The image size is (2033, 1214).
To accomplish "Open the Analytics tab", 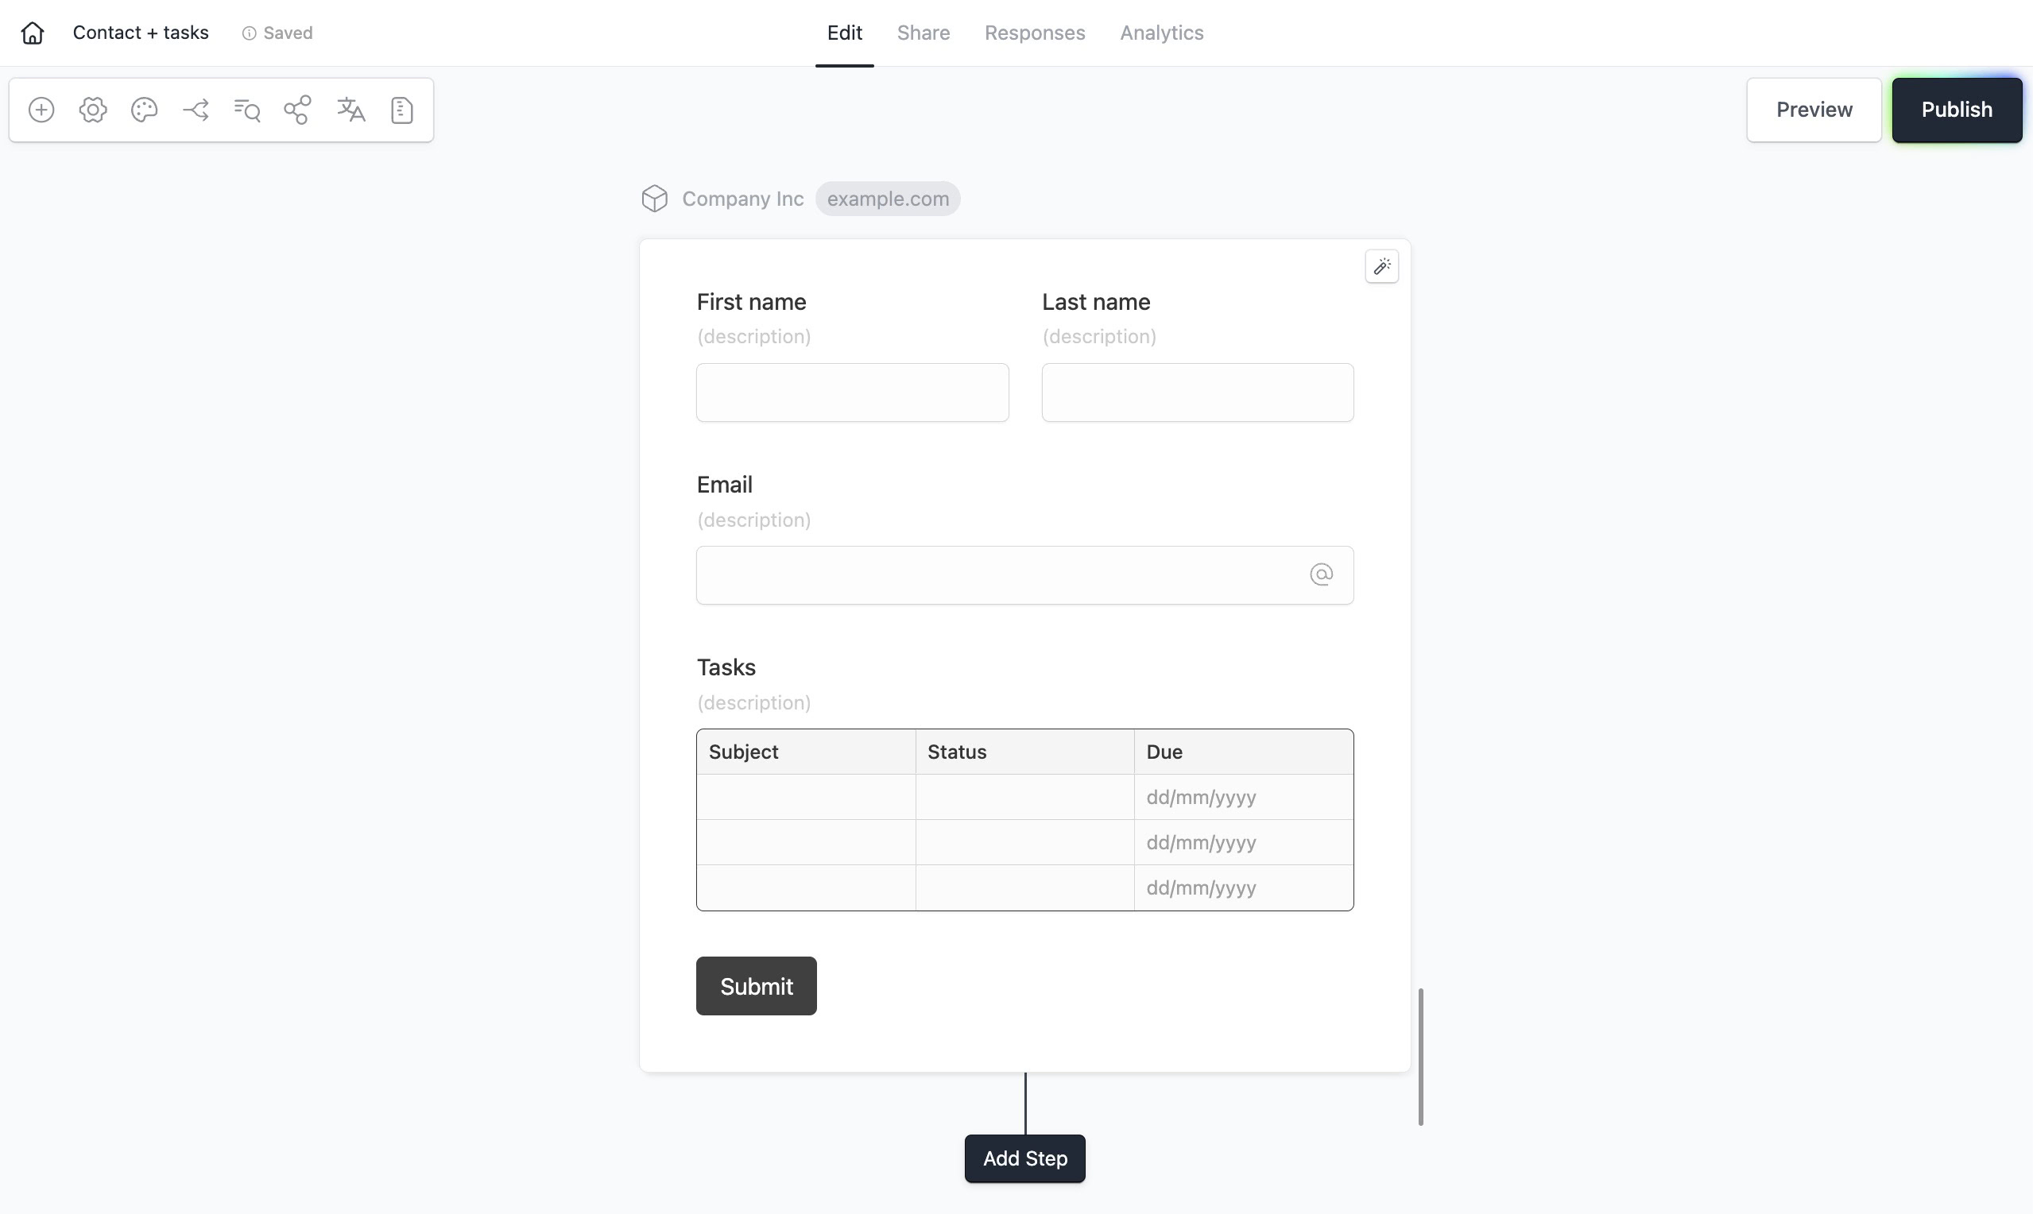I will (1161, 33).
